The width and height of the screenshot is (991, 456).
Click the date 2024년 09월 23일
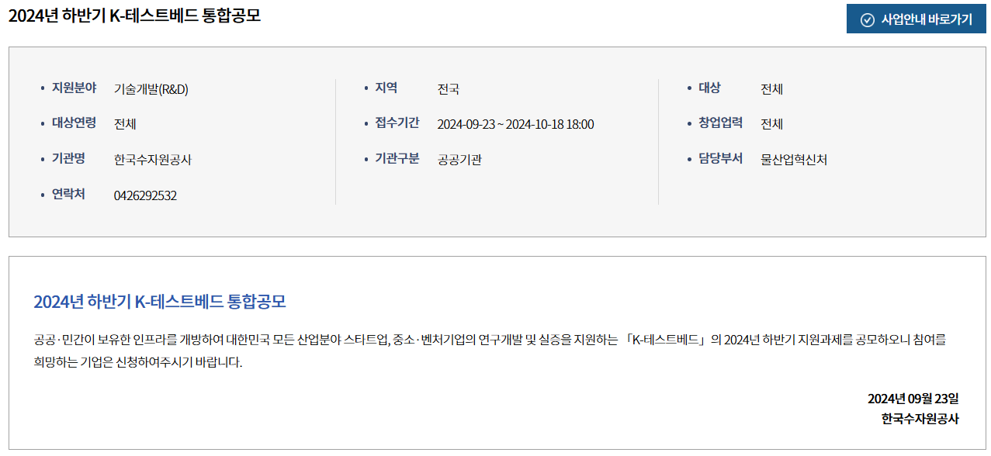pos(913,399)
